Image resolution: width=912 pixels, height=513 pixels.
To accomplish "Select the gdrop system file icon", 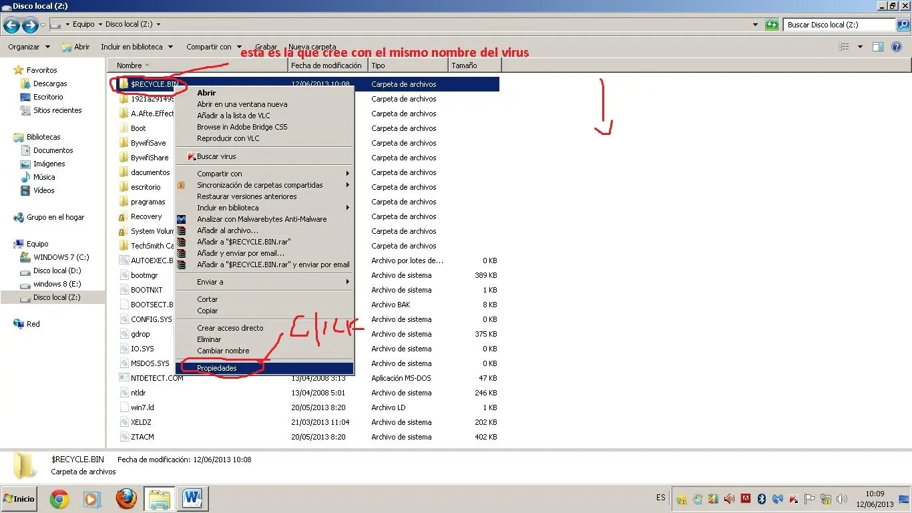I will 124,334.
